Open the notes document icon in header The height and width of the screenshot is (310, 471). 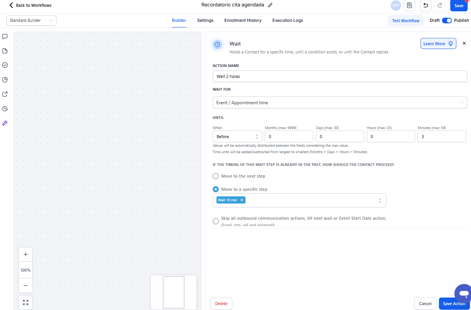pos(410,6)
